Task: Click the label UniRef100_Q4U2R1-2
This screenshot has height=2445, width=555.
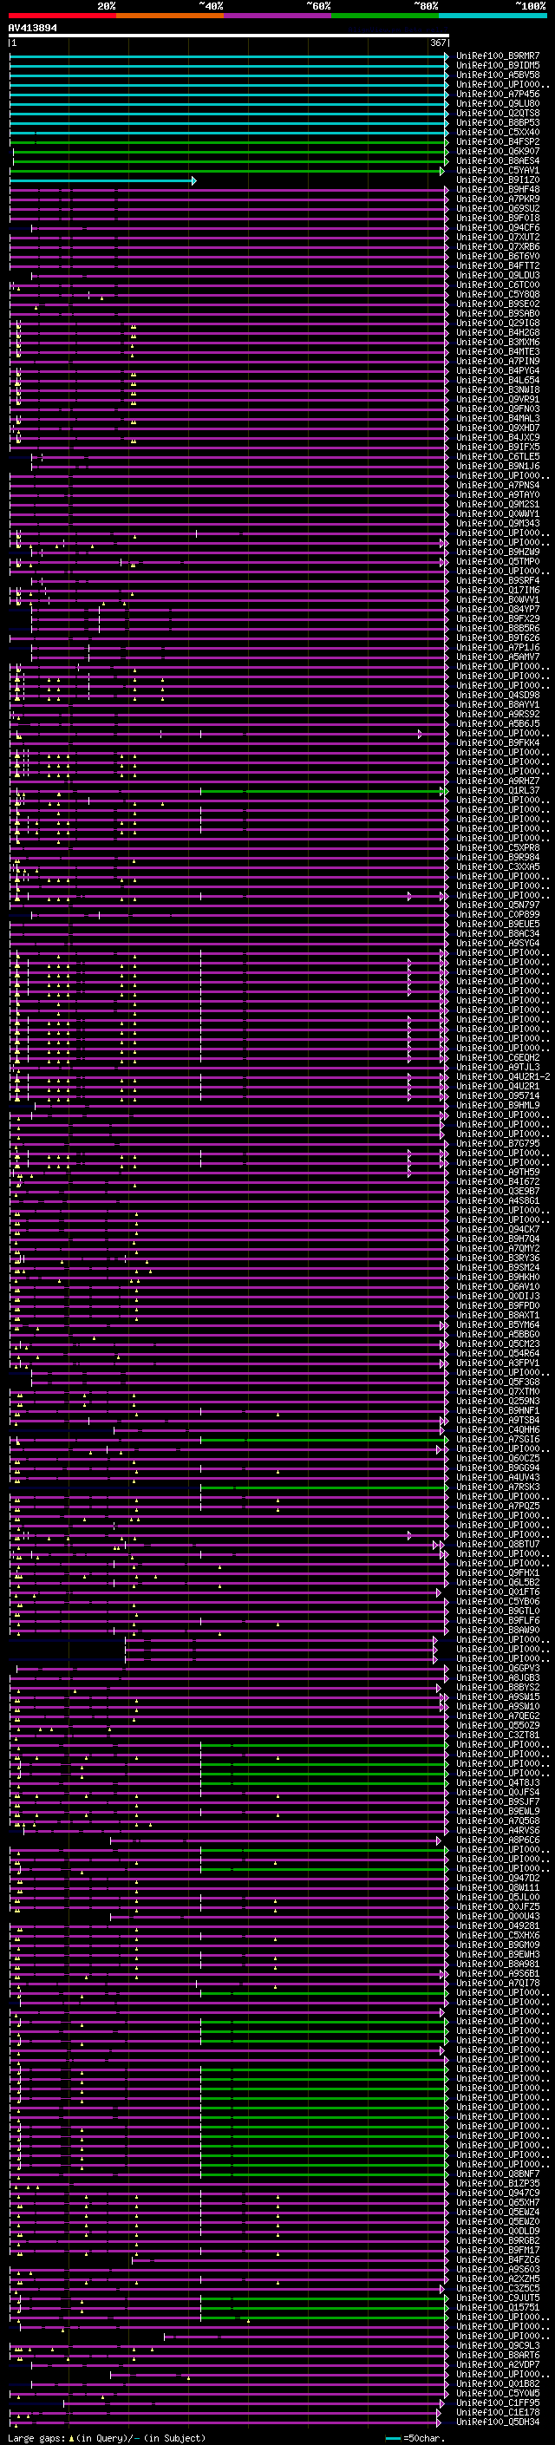Action: coord(504,1077)
